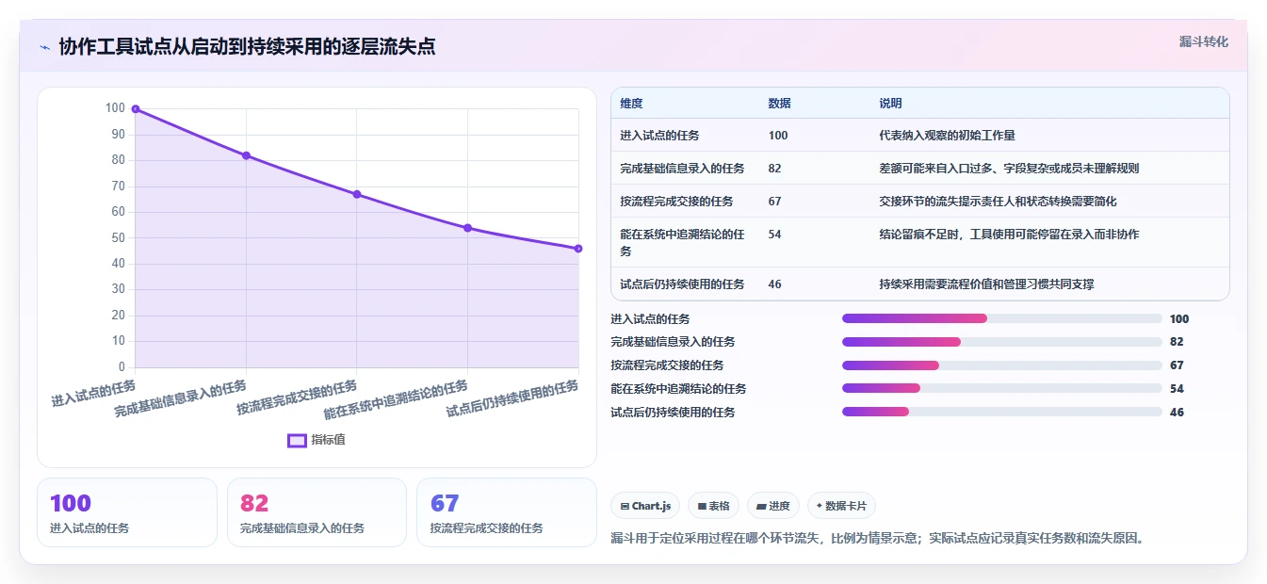Click the chart data point at value 46
This screenshot has height=584, width=1267.
click(x=578, y=249)
